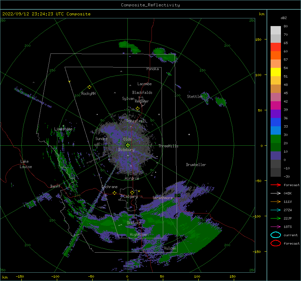Select the Ponoka label on the map

click(x=153, y=69)
